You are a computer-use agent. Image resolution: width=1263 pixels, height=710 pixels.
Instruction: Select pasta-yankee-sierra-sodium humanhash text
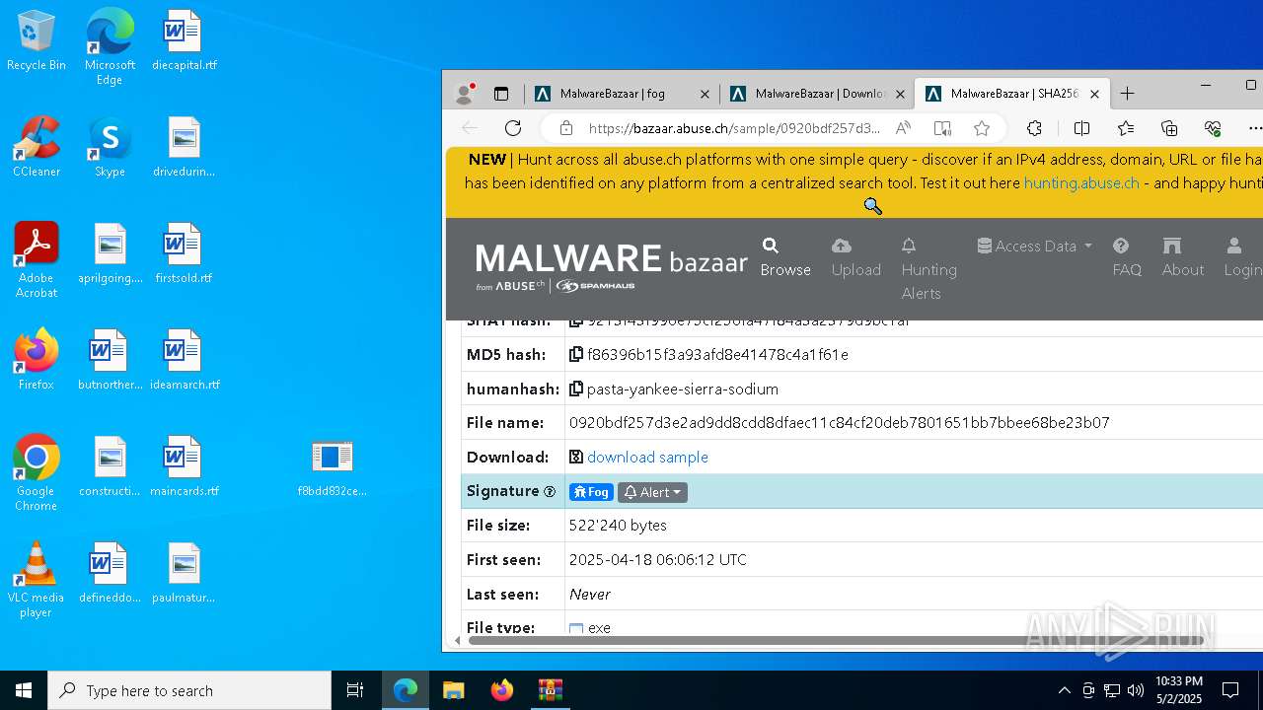point(683,389)
